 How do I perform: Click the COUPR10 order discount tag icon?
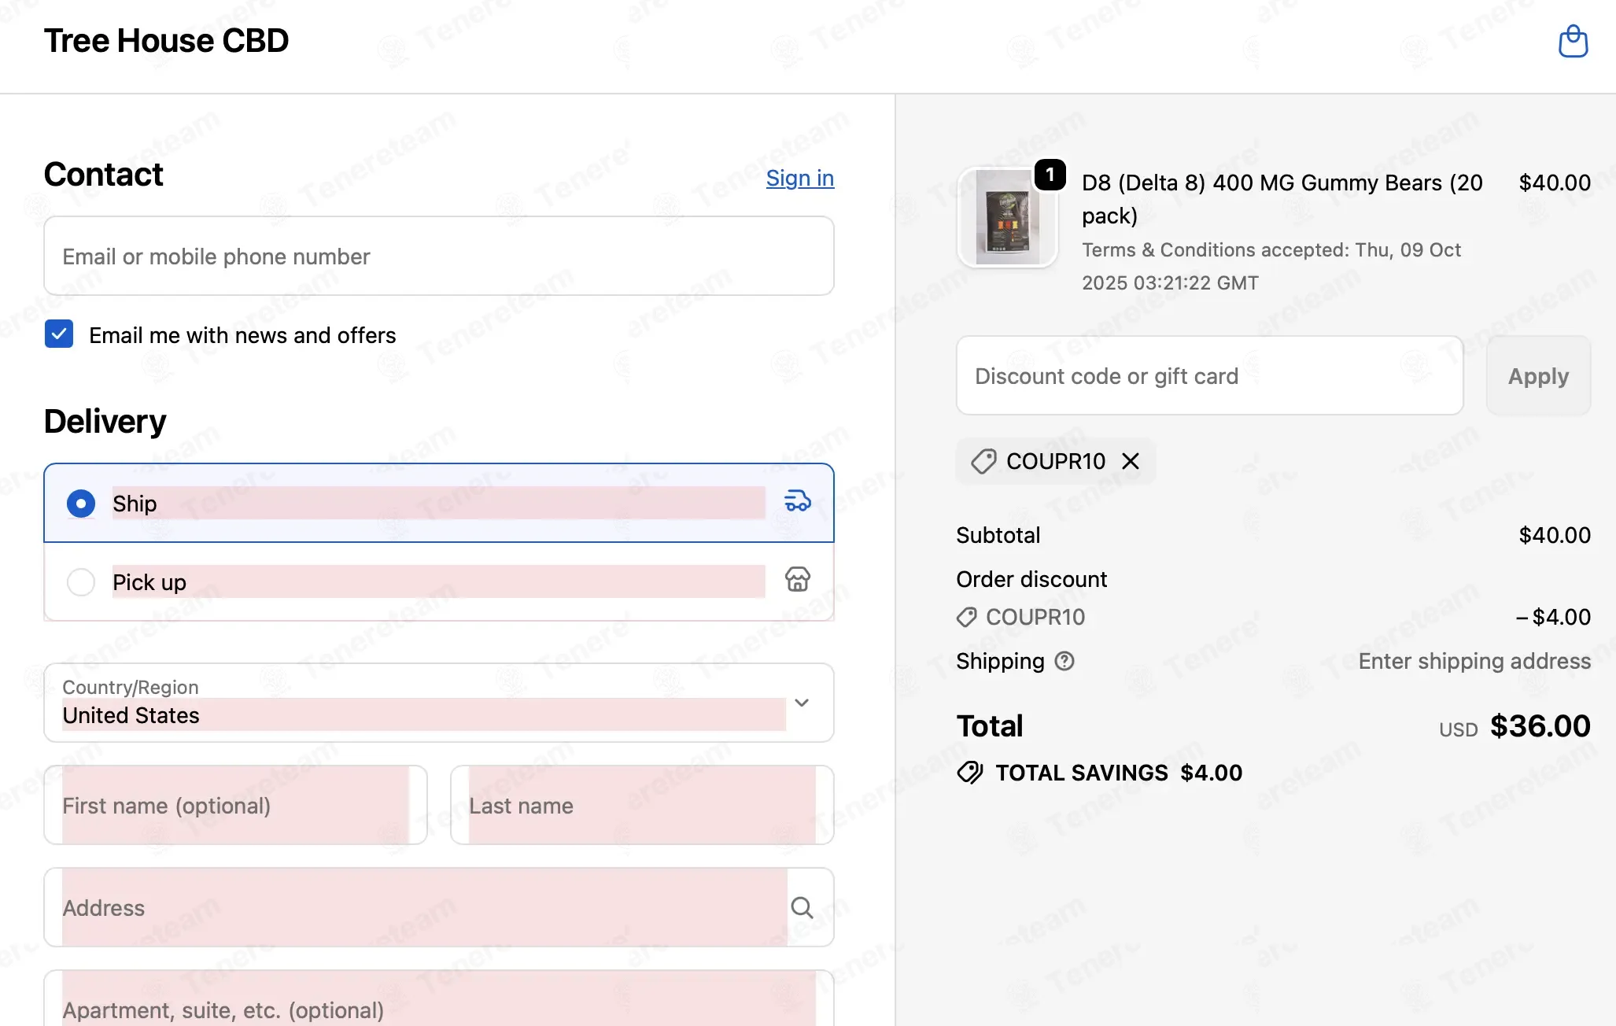pyautogui.click(x=966, y=617)
